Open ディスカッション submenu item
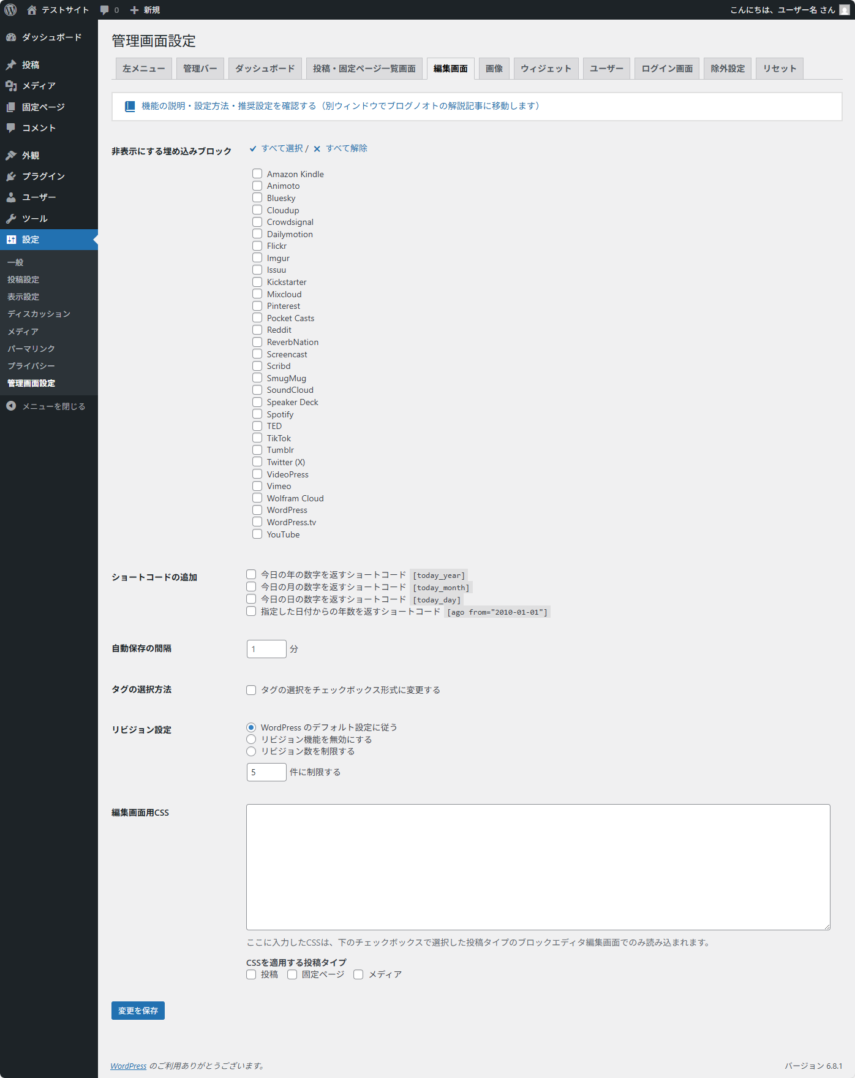855x1078 pixels. [x=39, y=314]
